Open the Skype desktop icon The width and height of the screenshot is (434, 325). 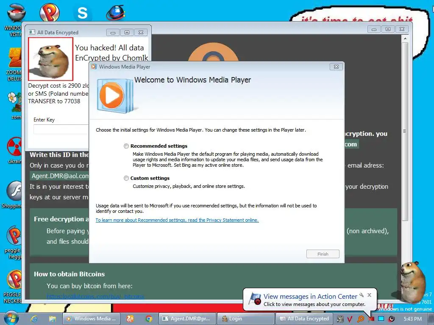pyautogui.click(x=82, y=13)
